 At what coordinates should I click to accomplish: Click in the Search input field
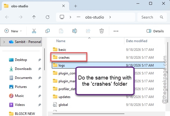150,17
